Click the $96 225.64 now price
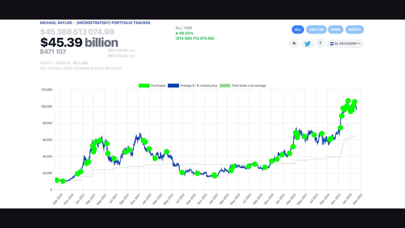 [x=121, y=50]
